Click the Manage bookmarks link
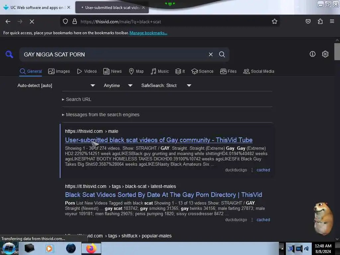340x255 pixels. [148, 33]
